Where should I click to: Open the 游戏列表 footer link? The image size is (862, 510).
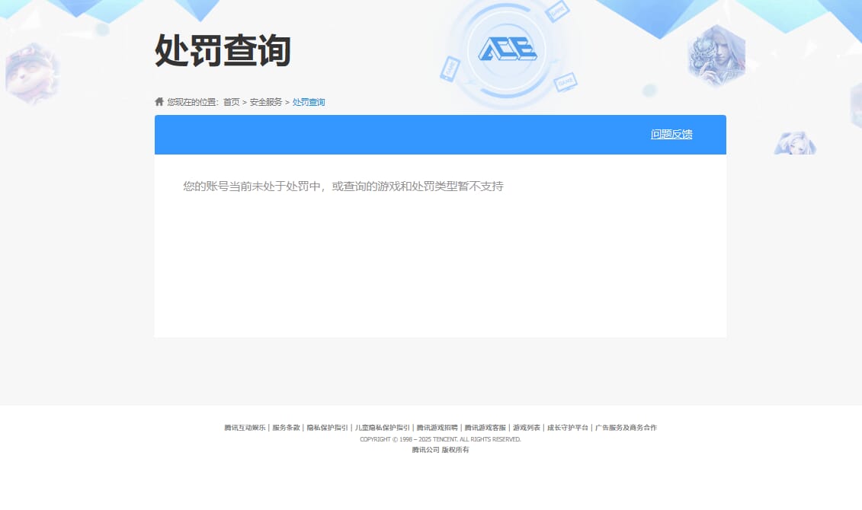(527, 428)
